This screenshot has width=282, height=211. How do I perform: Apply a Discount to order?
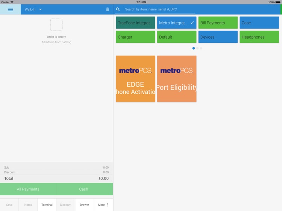[x=66, y=205]
